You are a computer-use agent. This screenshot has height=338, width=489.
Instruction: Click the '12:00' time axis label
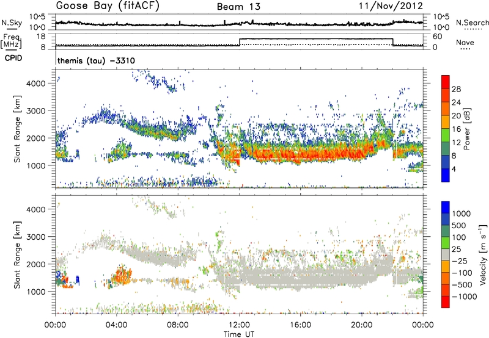[239, 325]
